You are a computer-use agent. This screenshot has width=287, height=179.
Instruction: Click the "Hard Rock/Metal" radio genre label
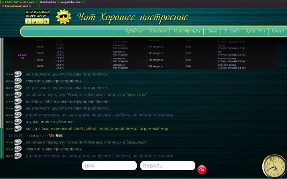tap(37, 12)
